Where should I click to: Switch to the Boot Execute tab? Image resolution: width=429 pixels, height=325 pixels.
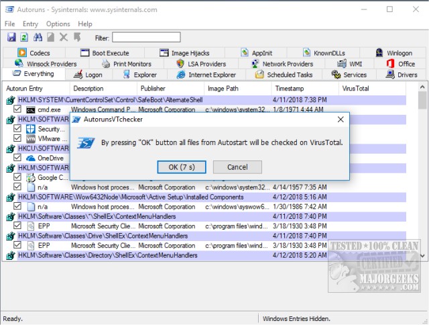pyautogui.click(x=105, y=53)
